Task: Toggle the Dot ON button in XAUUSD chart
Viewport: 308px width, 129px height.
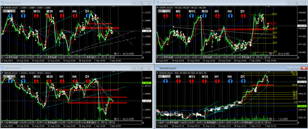Action: (164, 76)
